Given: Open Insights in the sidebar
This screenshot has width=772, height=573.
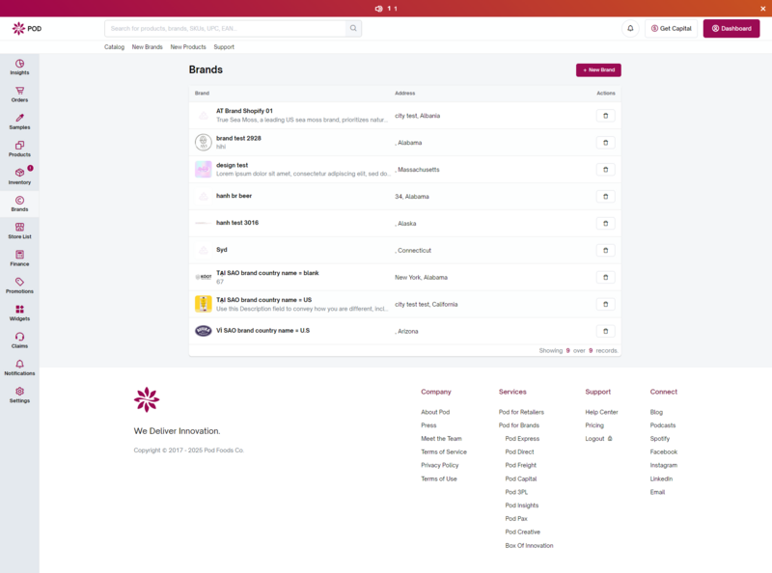Looking at the screenshot, I should [19, 67].
